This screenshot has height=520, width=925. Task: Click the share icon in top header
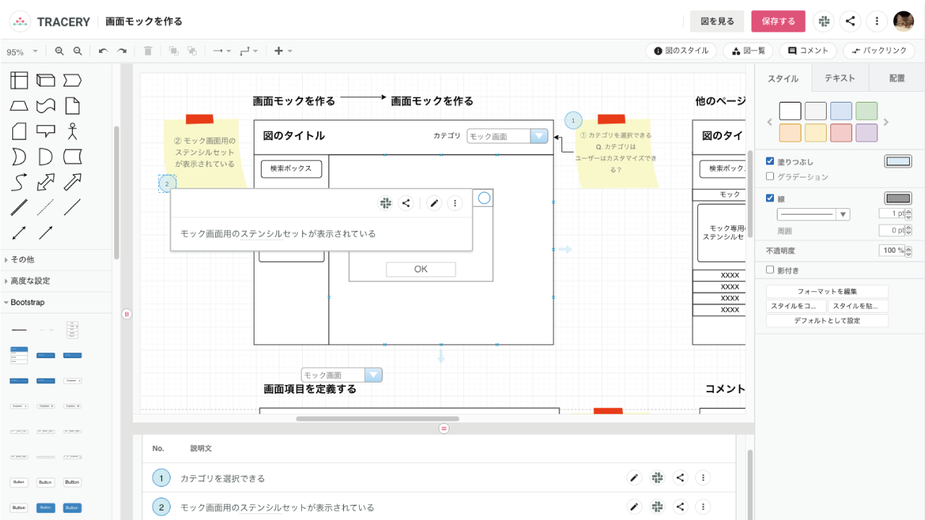[851, 21]
